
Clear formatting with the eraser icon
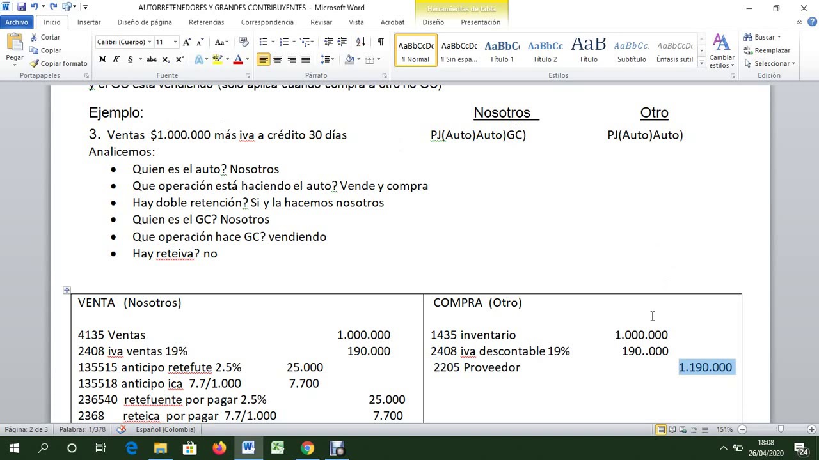pos(244,42)
